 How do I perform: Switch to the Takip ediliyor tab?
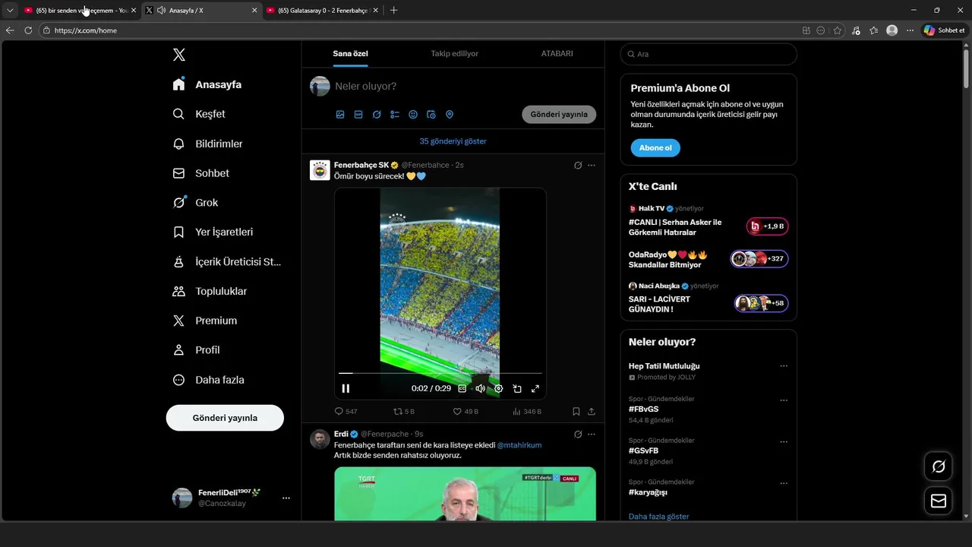(455, 54)
